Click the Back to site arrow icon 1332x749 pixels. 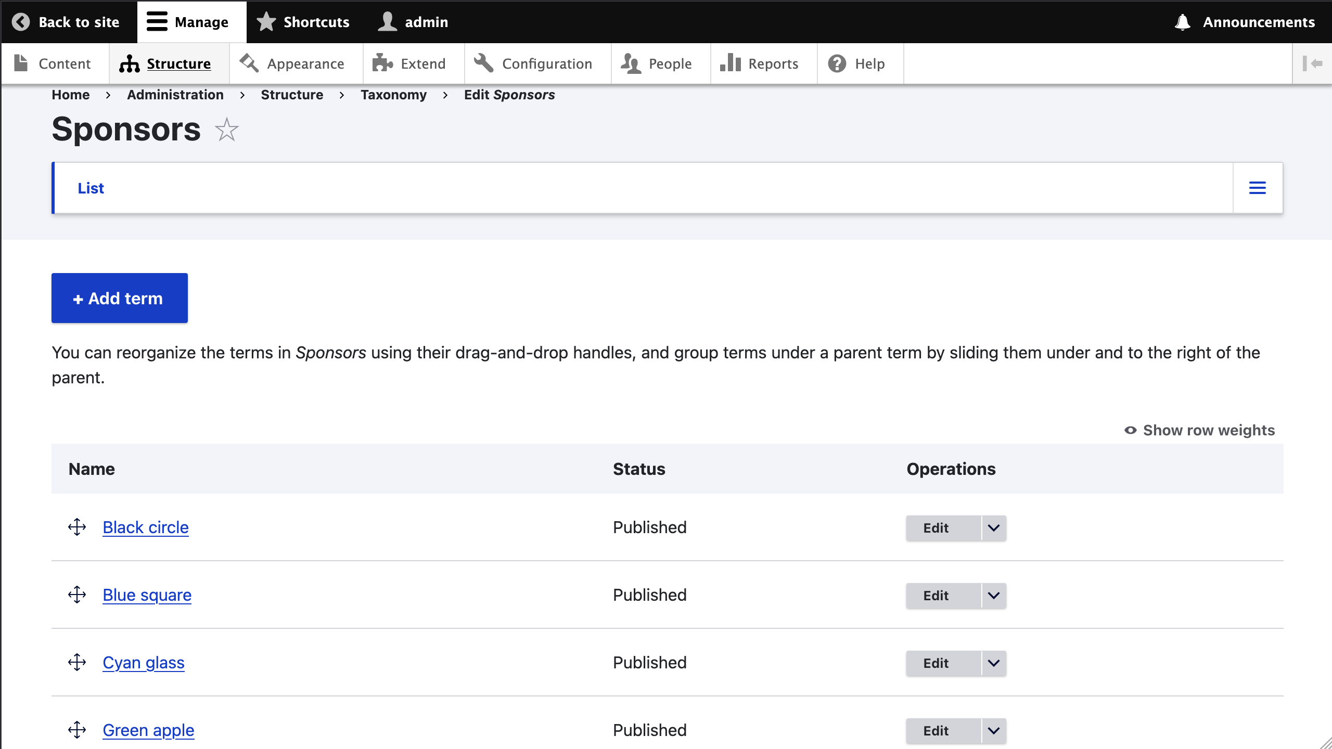[21, 22]
